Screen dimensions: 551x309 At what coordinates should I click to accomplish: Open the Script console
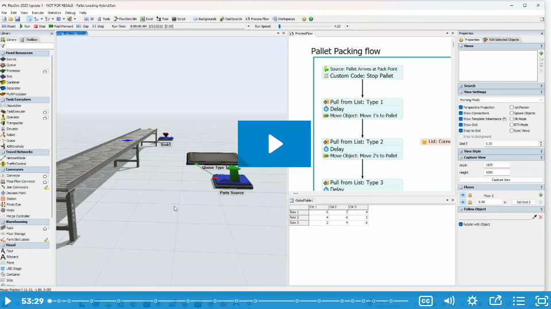(x=179, y=19)
